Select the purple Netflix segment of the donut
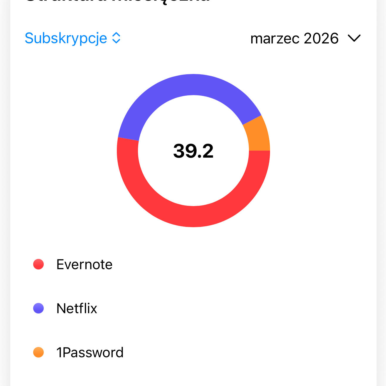 [188, 85]
